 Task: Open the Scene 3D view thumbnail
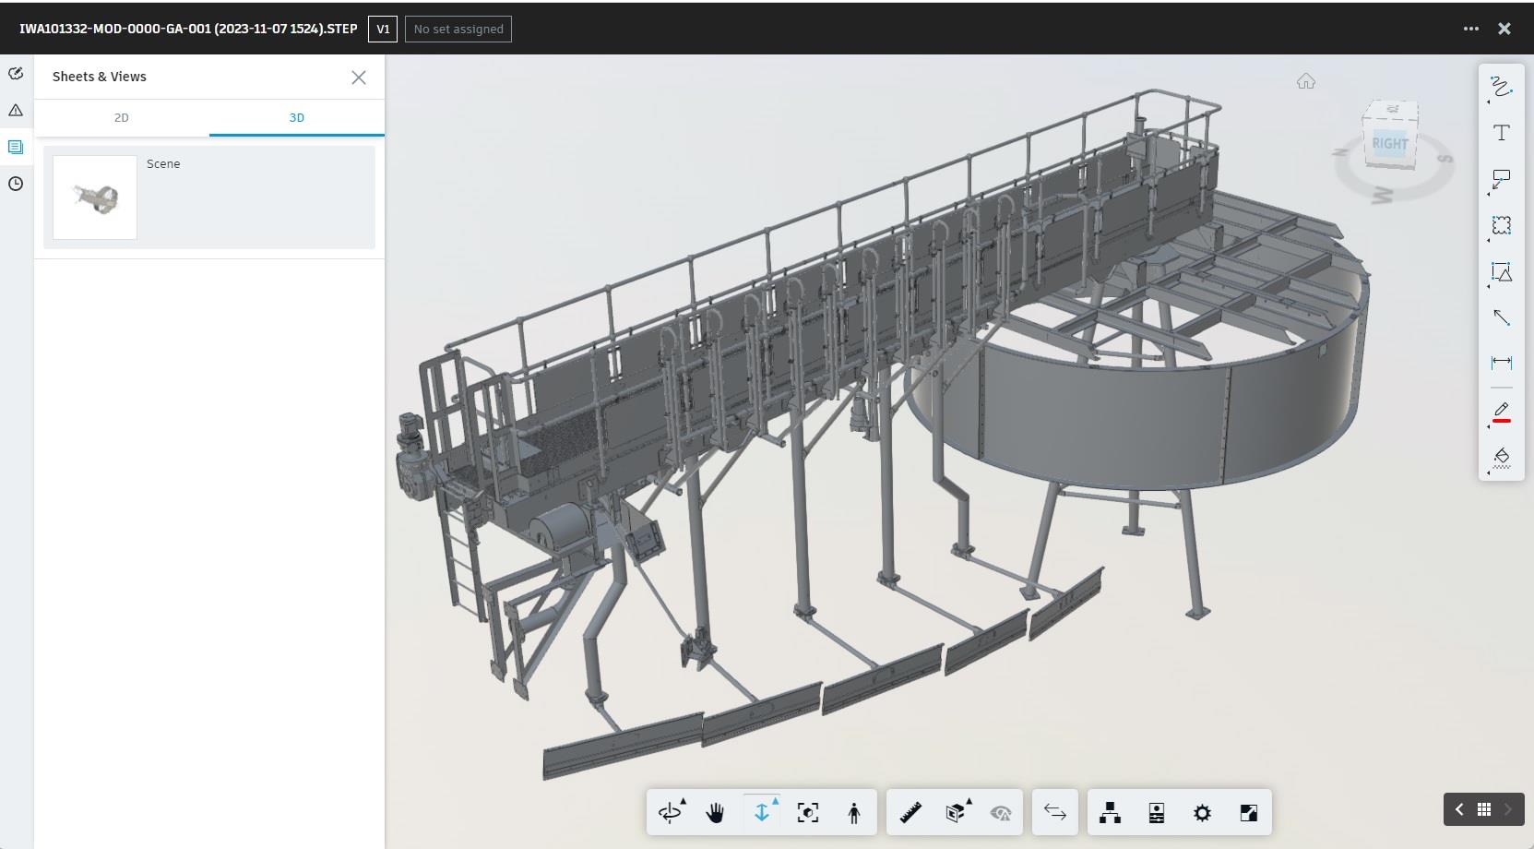95,197
